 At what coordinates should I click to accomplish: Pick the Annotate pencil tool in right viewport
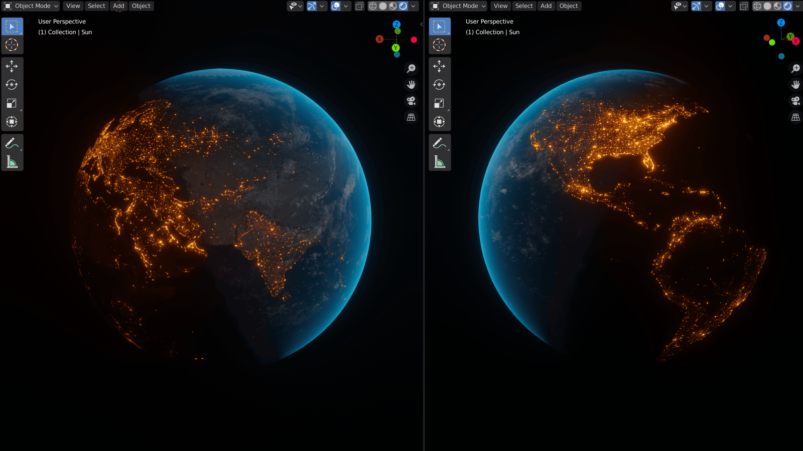(x=439, y=143)
